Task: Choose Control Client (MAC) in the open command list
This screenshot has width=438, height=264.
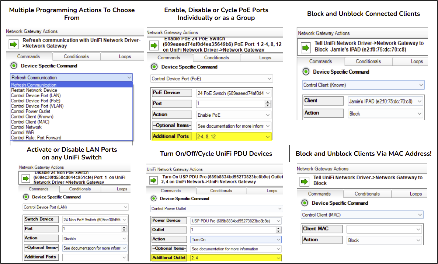Action: point(71,122)
